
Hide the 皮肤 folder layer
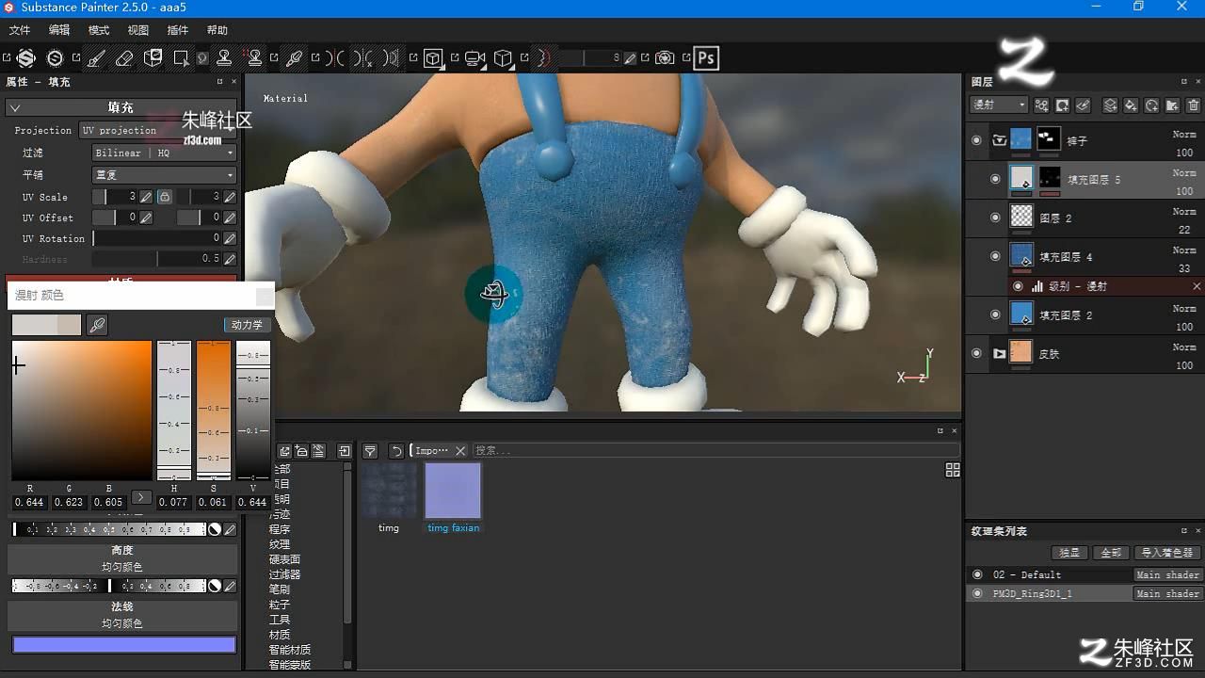pyautogui.click(x=976, y=353)
